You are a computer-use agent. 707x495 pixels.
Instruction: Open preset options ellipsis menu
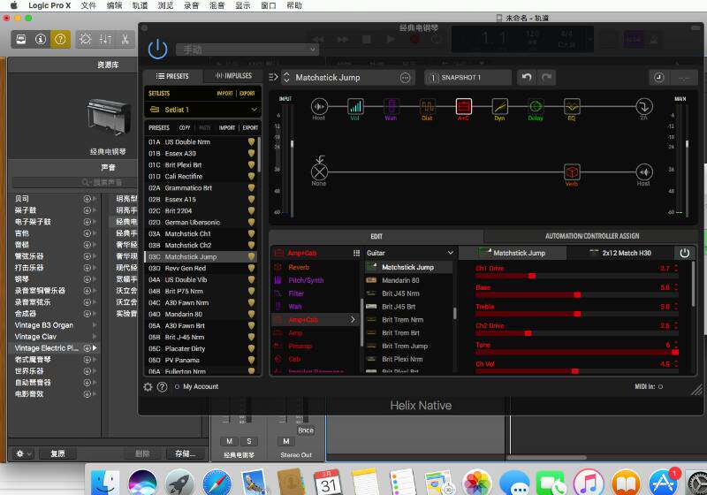click(x=406, y=78)
